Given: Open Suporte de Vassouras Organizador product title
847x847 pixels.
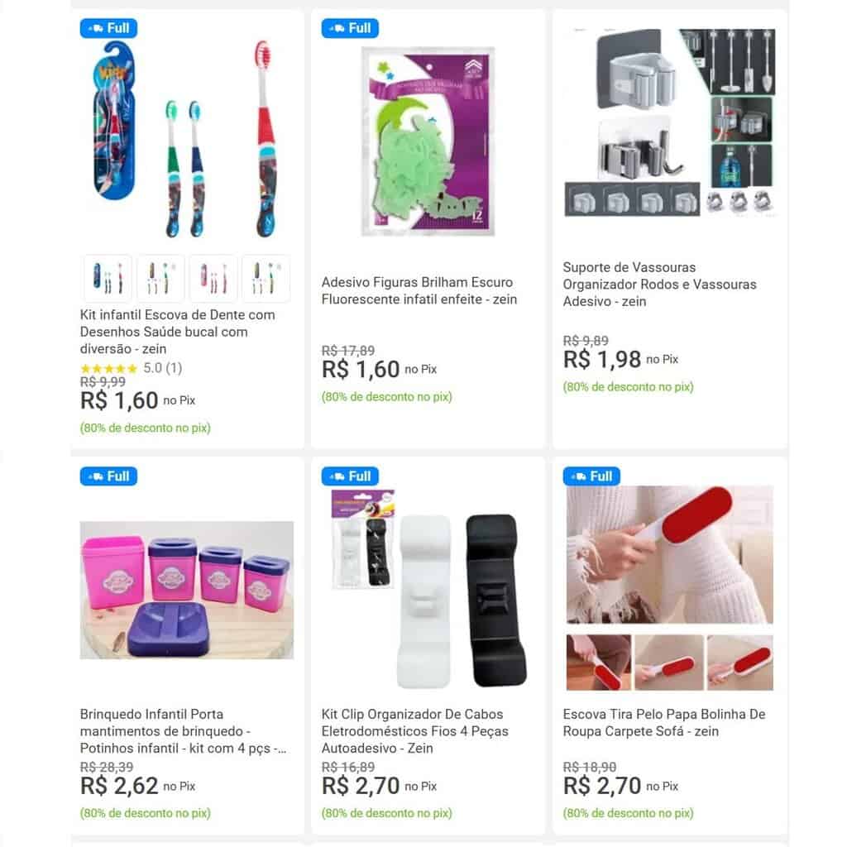Looking at the screenshot, I should point(659,285).
